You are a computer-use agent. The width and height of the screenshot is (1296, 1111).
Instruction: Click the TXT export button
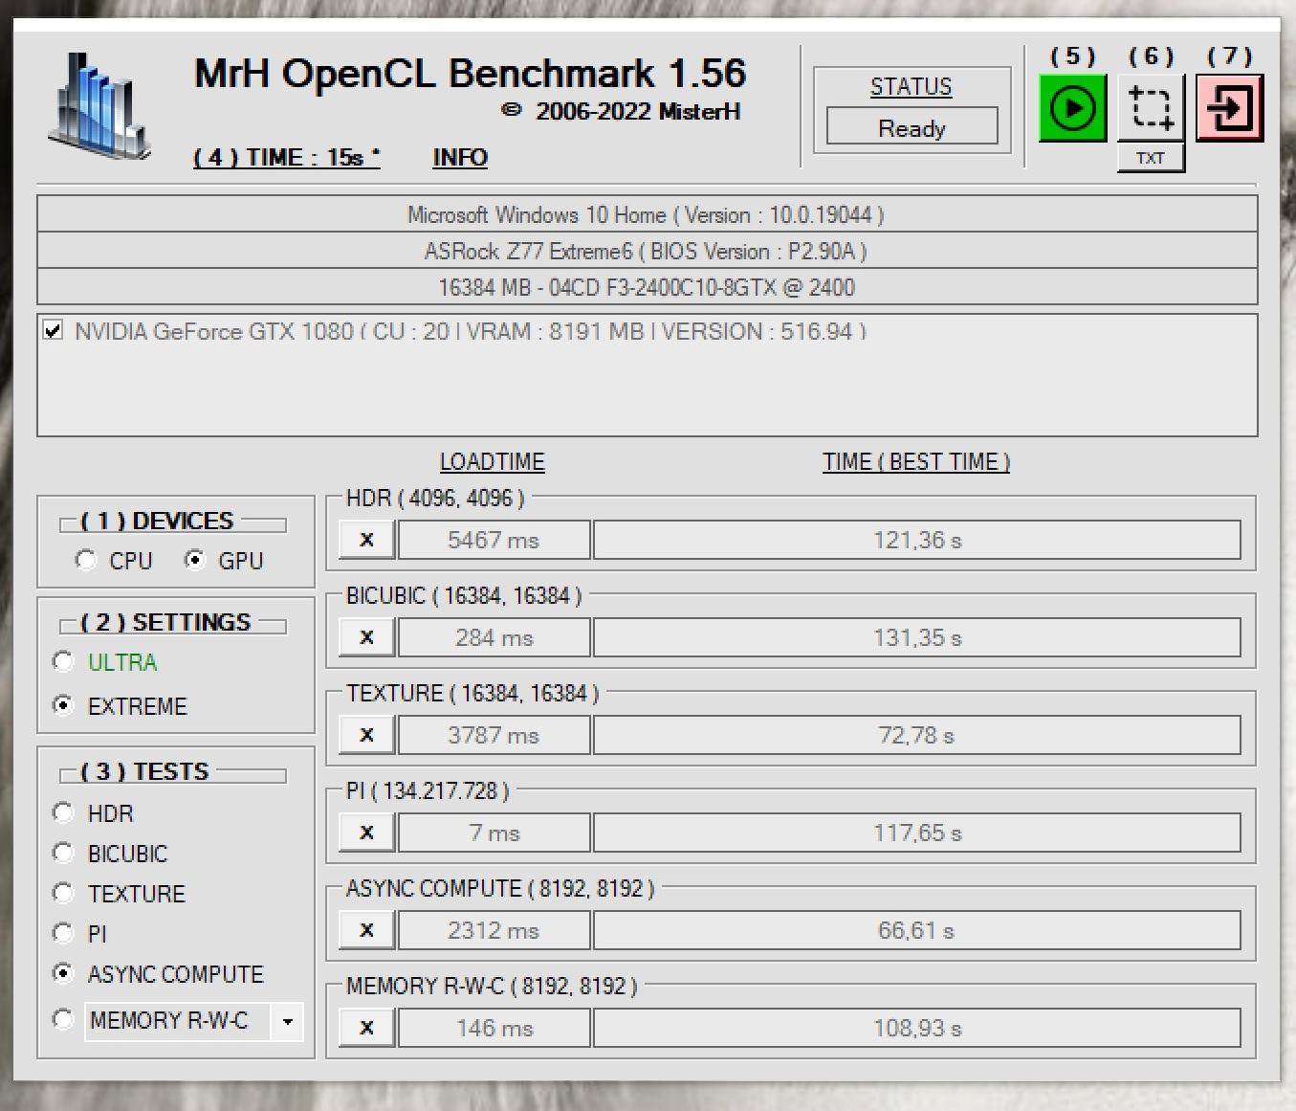coord(1151,158)
